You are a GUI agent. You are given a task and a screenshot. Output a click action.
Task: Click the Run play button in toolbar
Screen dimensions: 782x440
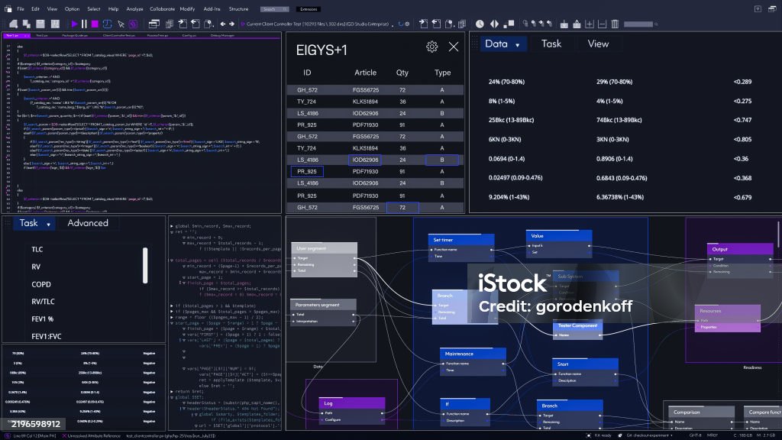(74, 24)
